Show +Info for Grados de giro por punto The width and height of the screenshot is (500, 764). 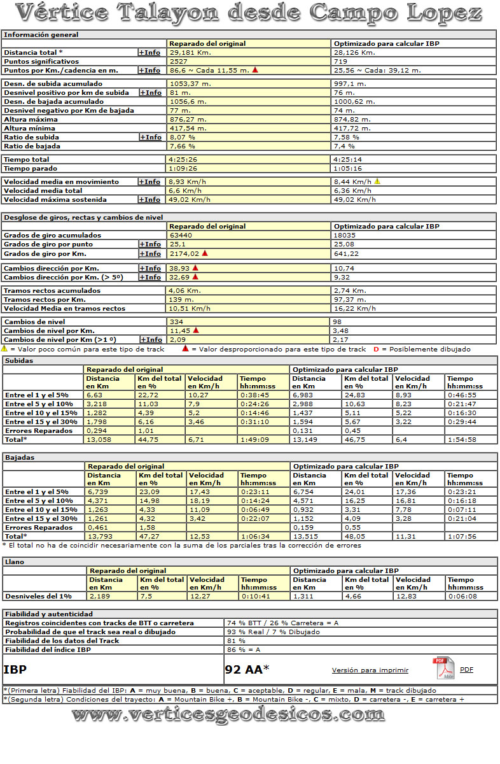point(150,244)
